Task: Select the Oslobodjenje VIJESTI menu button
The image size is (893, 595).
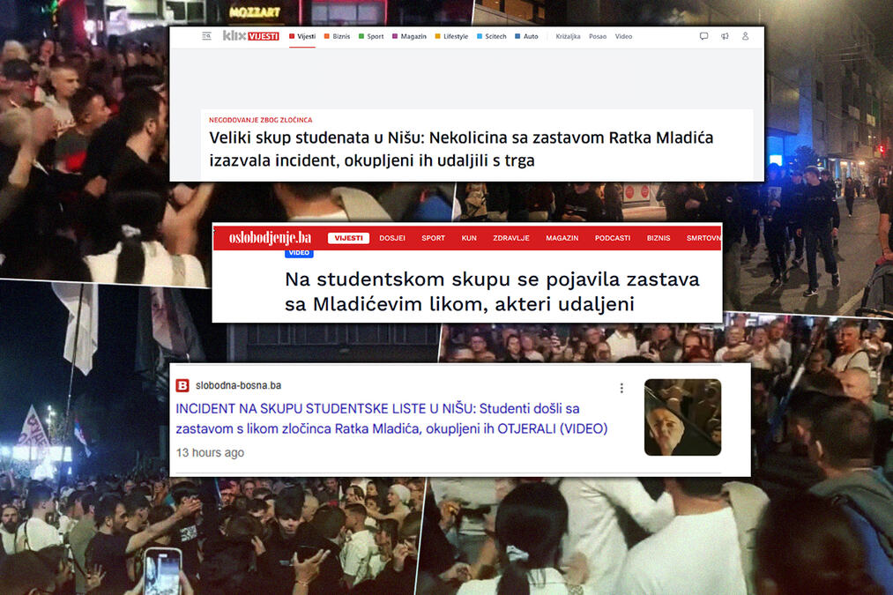Action: coord(348,238)
